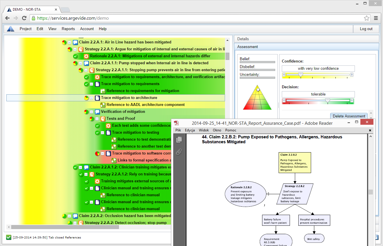Click the gear icon of Rationale 2.2.A.1

click(86, 56)
